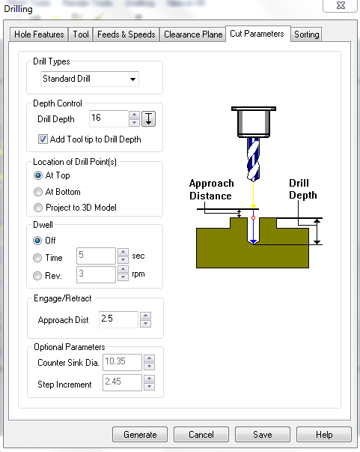360x452 pixels.
Task: Decrease Counter Sink Dia. value
Action: click(x=150, y=366)
